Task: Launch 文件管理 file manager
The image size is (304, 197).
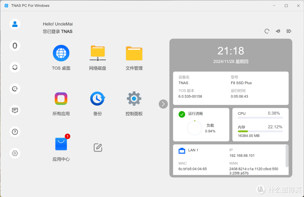Action: (134, 53)
